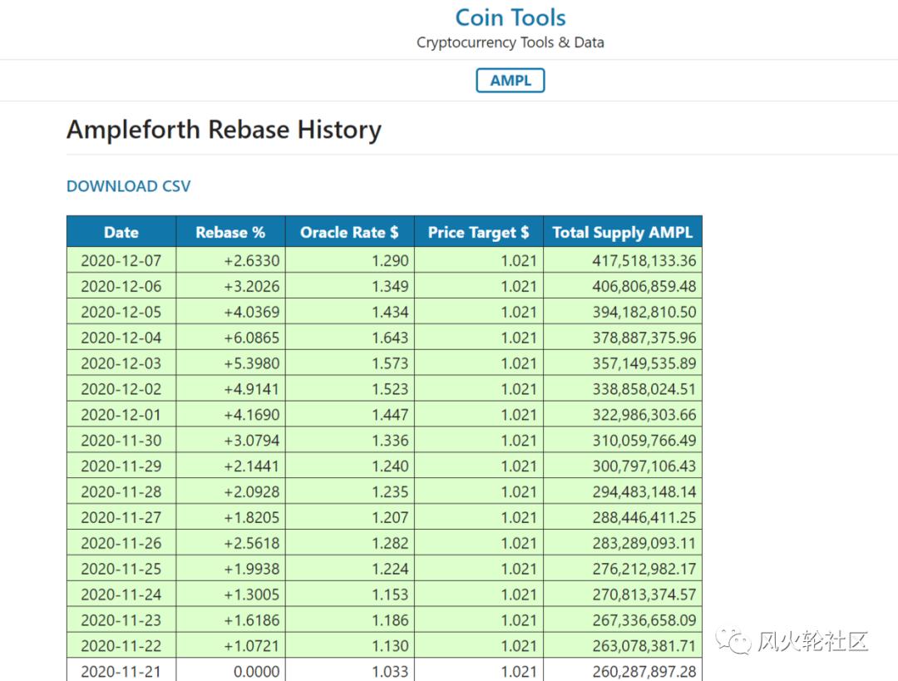The image size is (898, 681).
Task: Click rebase value +6.0865
Action: (x=251, y=338)
